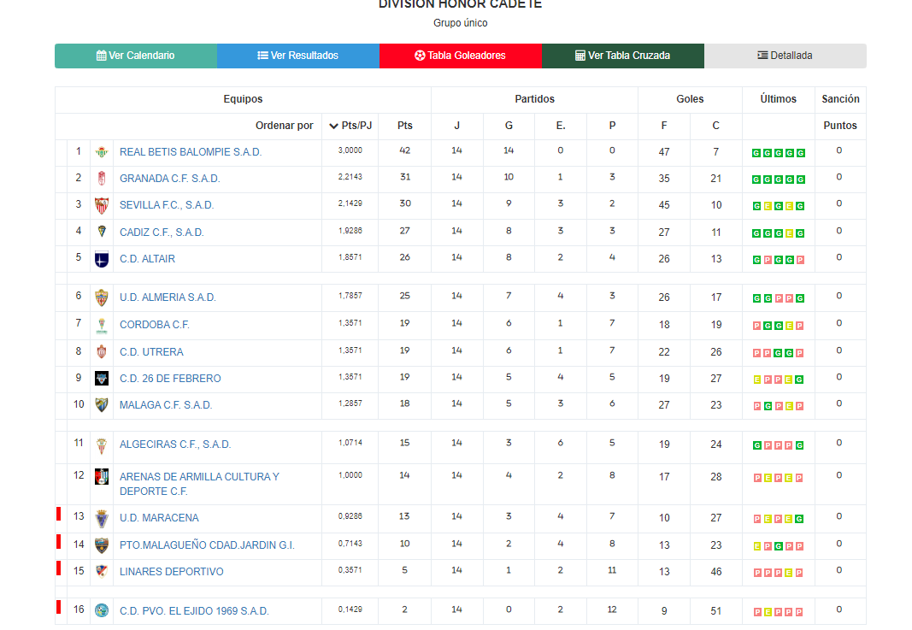The image size is (912, 630).
Task: Click Real Betis last-five results badges
Action: 778,153
